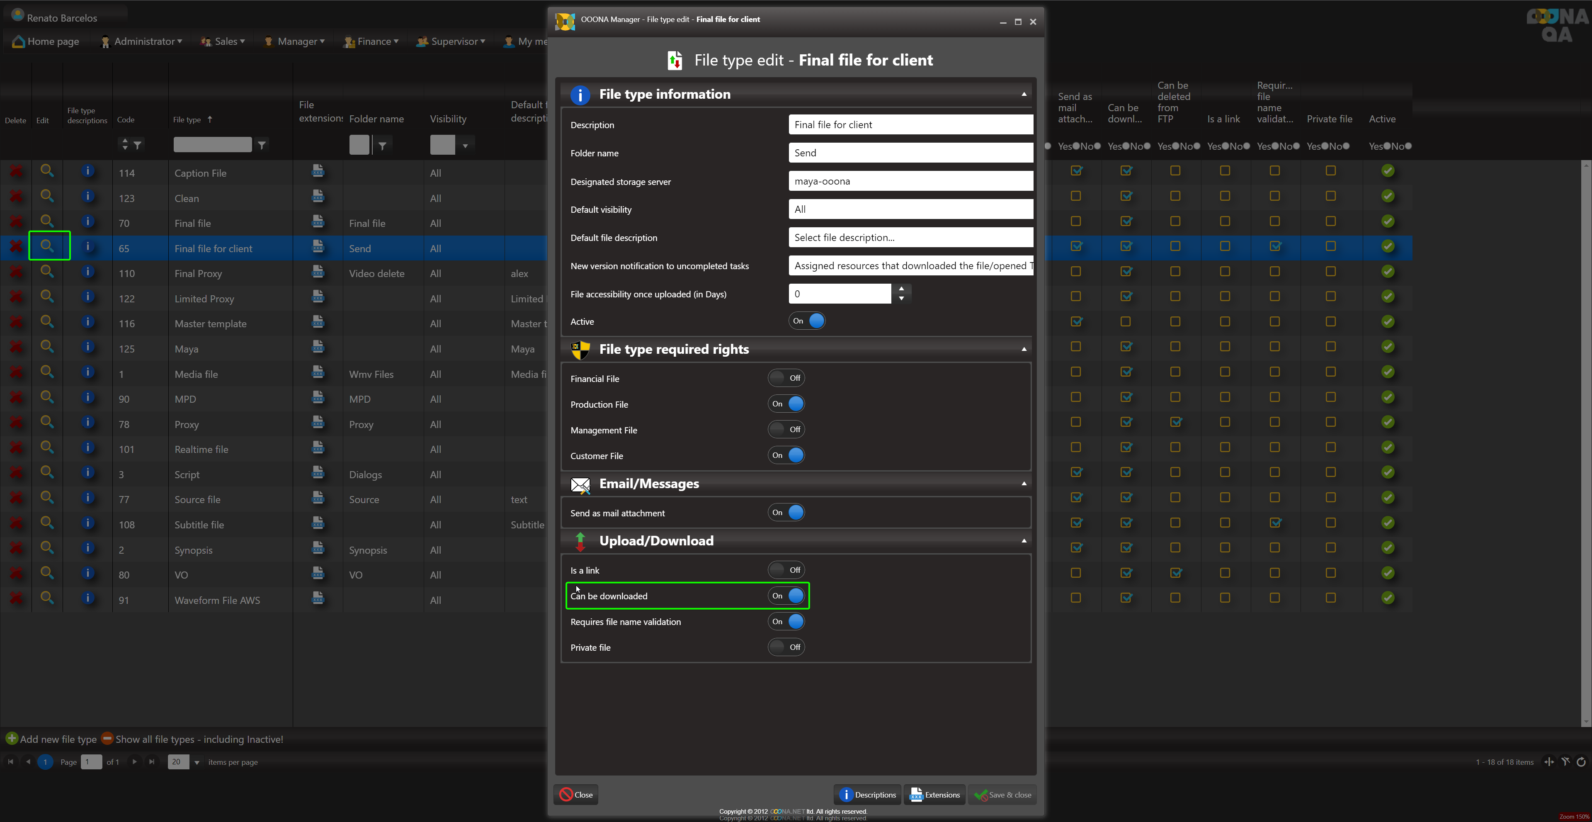
Task: Enable the Private file toggle
Action: pyautogui.click(x=786, y=647)
